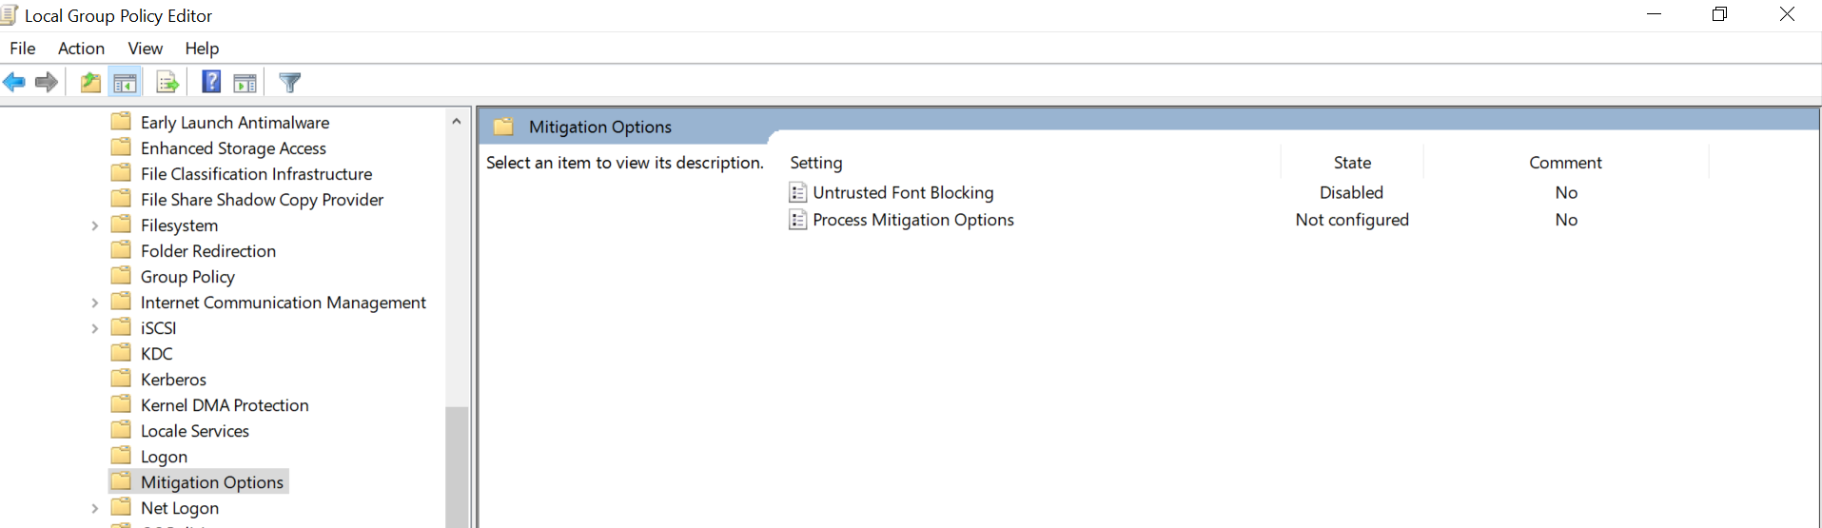
Task: Sort by the State column header
Action: click(x=1351, y=163)
